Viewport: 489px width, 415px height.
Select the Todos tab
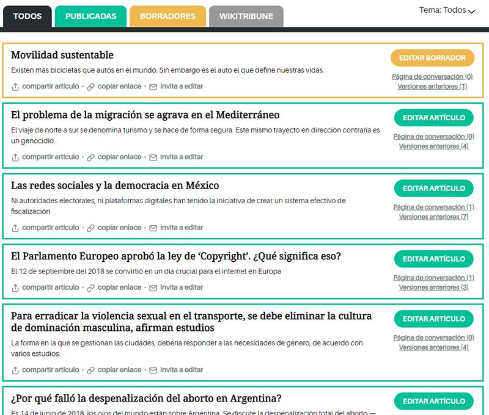27,16
